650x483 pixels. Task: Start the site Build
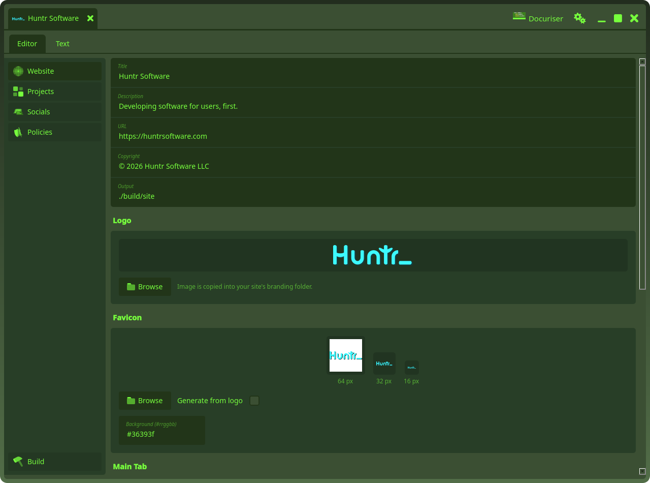tap(55, 462)
